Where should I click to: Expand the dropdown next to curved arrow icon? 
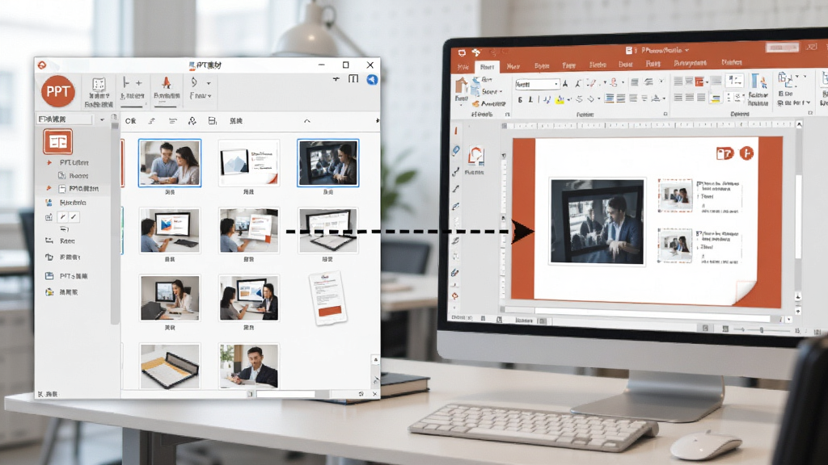pos(209,83)
